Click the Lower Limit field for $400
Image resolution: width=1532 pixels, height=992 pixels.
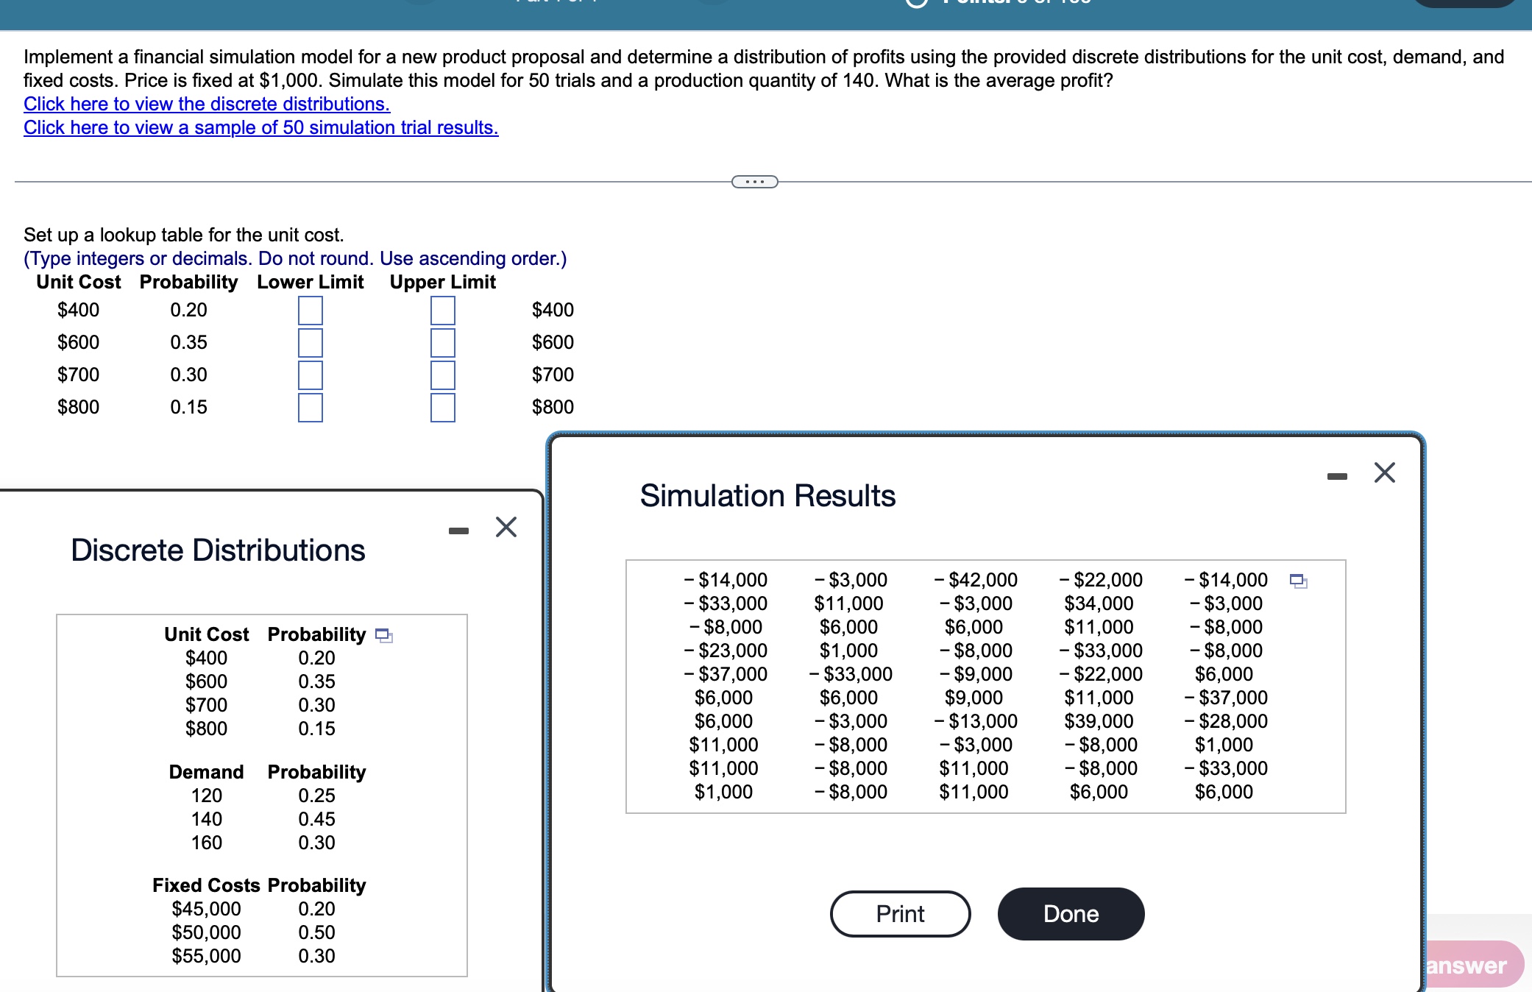pyautogui.click(x=309, y=310)
